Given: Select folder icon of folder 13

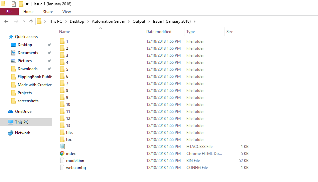Looking at the screenshot, I should (62, 125).
